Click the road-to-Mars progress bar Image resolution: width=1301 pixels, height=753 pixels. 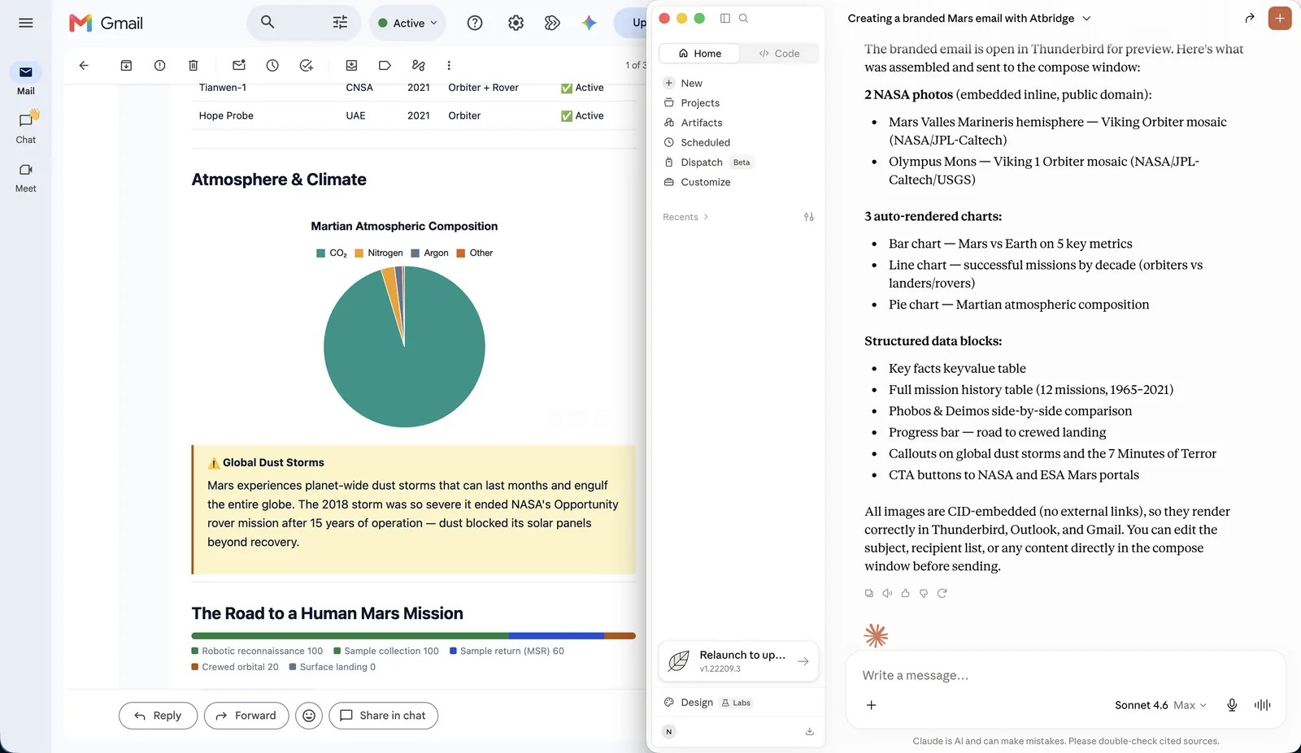pos(413,636)
